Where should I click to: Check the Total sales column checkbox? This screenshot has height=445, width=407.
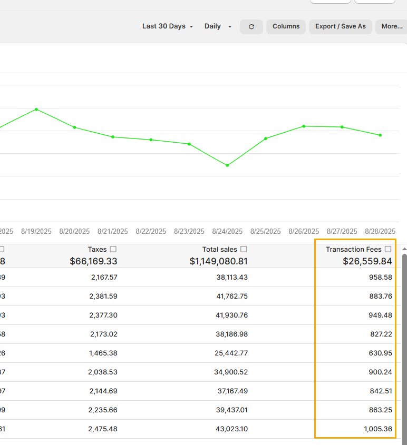click(244, 249)
